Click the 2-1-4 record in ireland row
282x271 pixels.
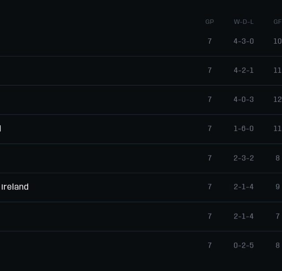(x=244, y=187)
